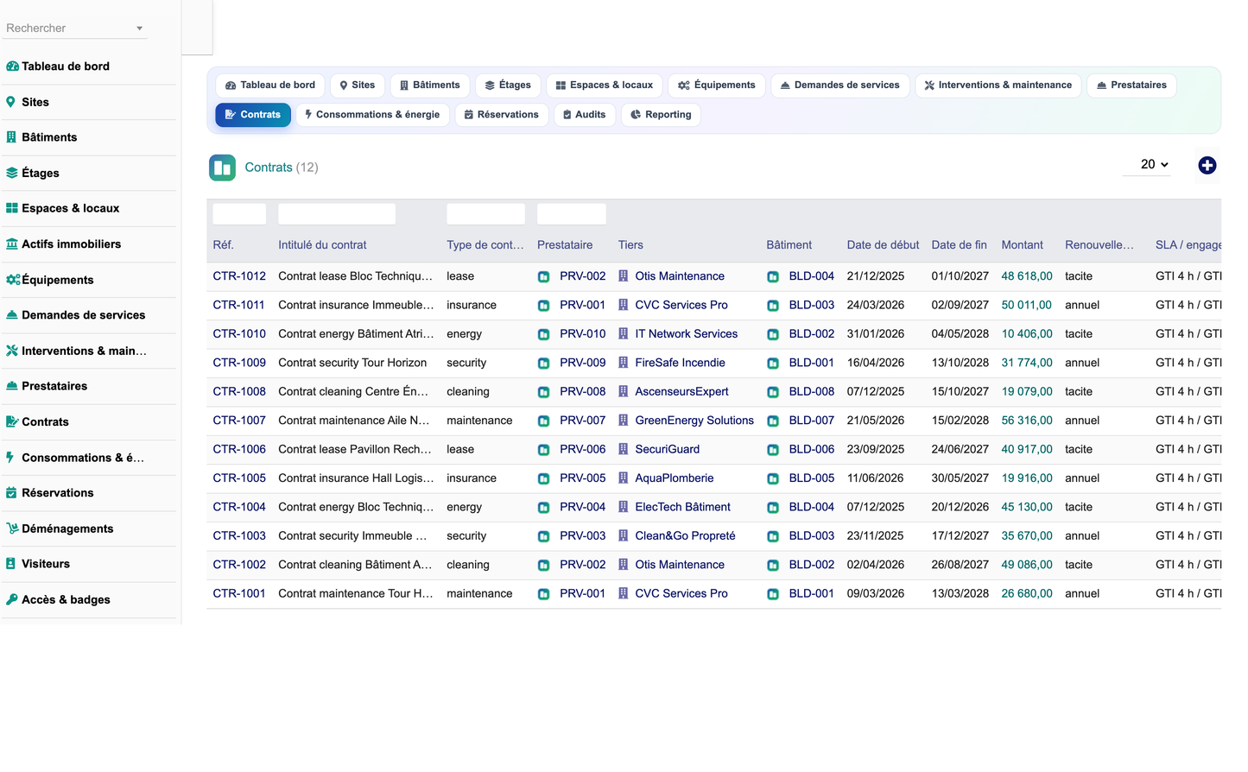Open the Rechercher dropdown arrow
This screenshot has width=1248, height=772.
[139, 28]
